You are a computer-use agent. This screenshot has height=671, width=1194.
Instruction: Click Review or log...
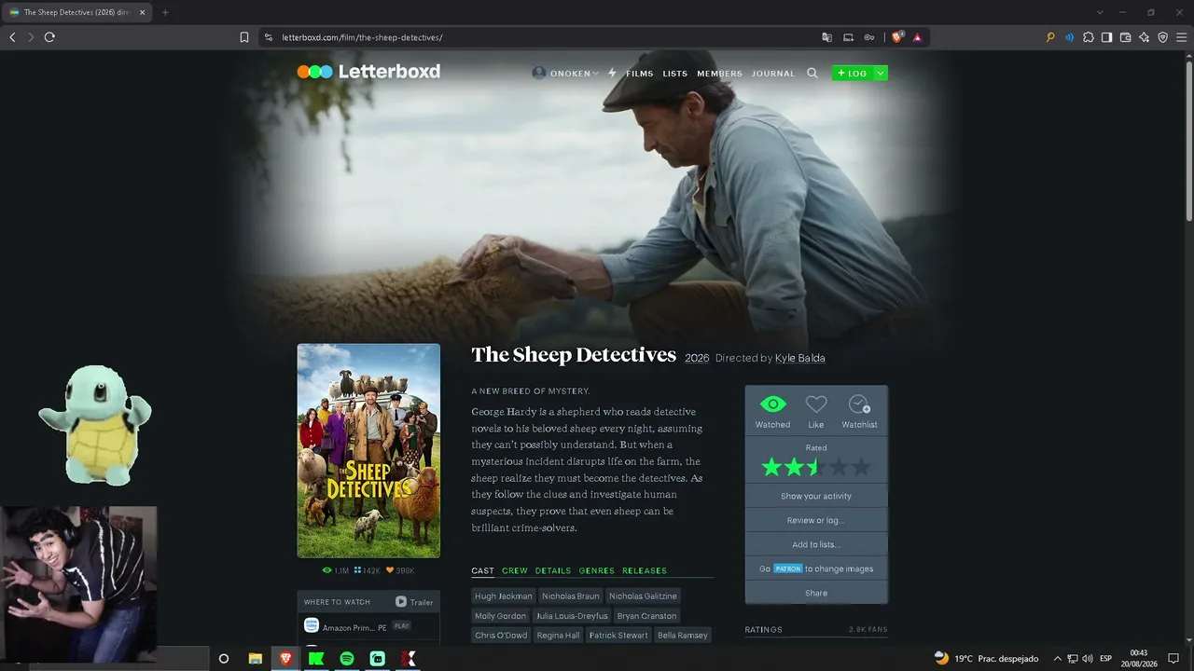[x=816, y=521]
